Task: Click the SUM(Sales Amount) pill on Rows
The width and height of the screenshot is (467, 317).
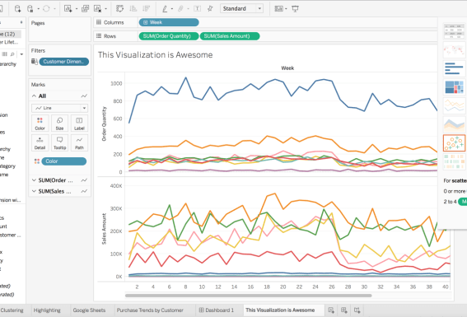Action: pos(230,36)
